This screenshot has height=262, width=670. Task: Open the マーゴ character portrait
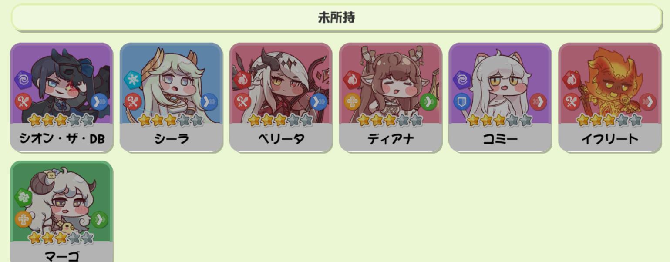point(61,202)
